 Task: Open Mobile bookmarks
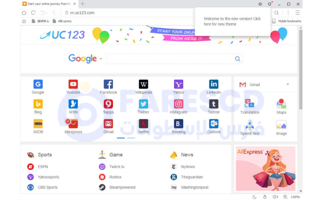pos(287,21)
